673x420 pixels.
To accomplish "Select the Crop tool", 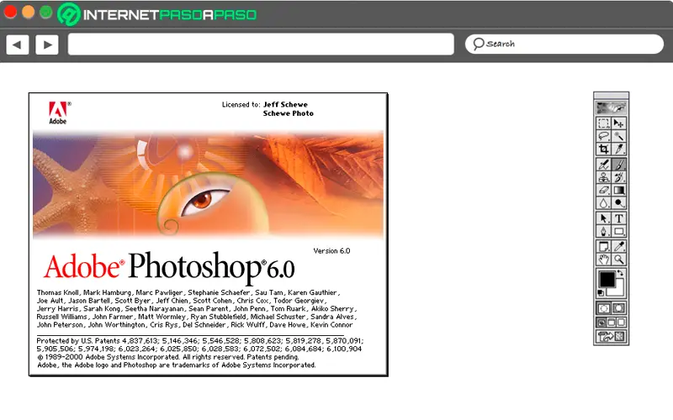I will click(603, 149).
